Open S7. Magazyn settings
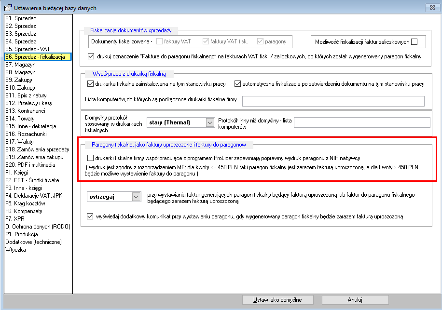This screenshot has width=442, height=310. tap(38, 65)
